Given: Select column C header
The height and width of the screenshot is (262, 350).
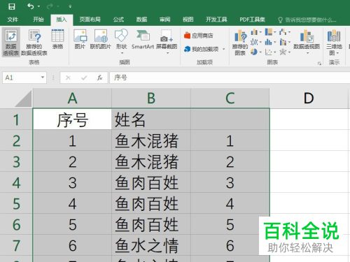Looking at the screenshot, I should tap(230, 98).
